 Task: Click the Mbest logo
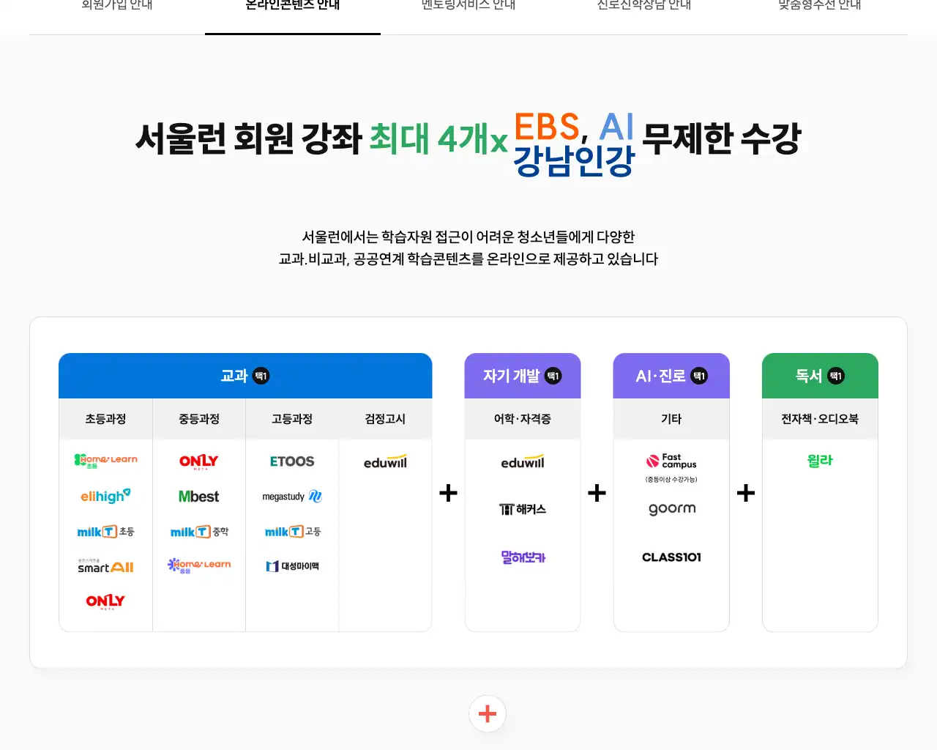click(x=199, y=497)
